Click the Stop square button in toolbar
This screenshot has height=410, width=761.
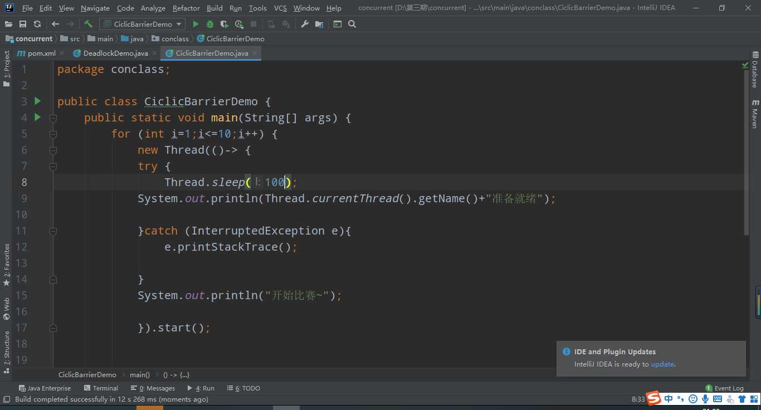[253, 24]
